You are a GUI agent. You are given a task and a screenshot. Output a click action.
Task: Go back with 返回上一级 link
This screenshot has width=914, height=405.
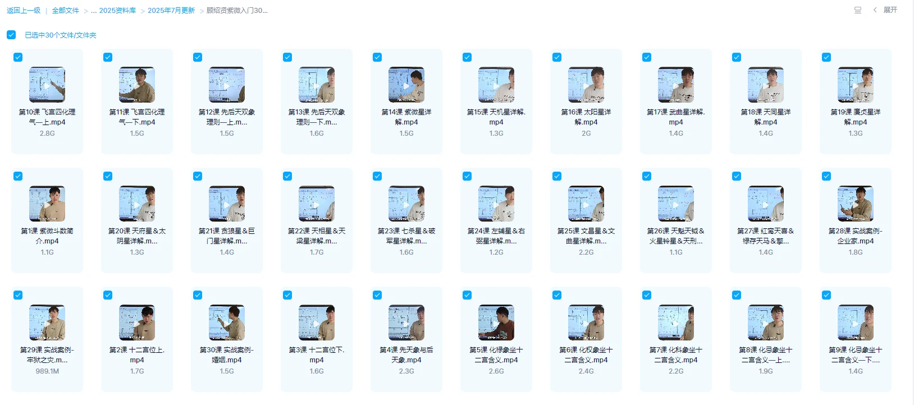point(24,11)
